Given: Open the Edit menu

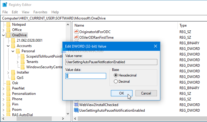Looking at the screenshot, I should (15, 12).
